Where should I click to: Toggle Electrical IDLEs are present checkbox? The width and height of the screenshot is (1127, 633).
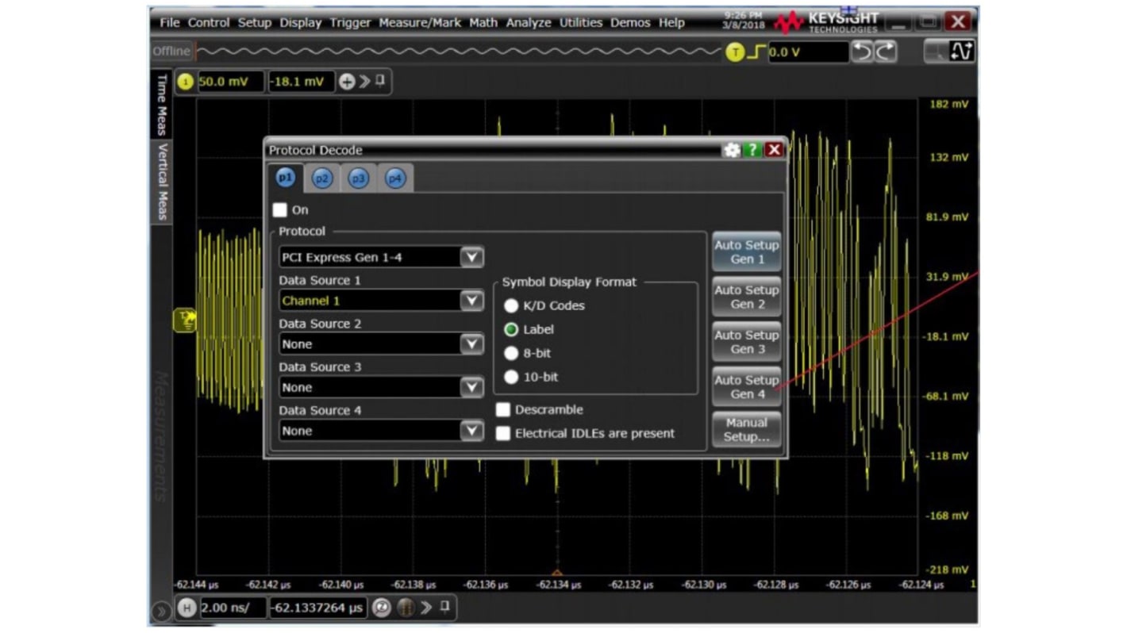(502, 434)
